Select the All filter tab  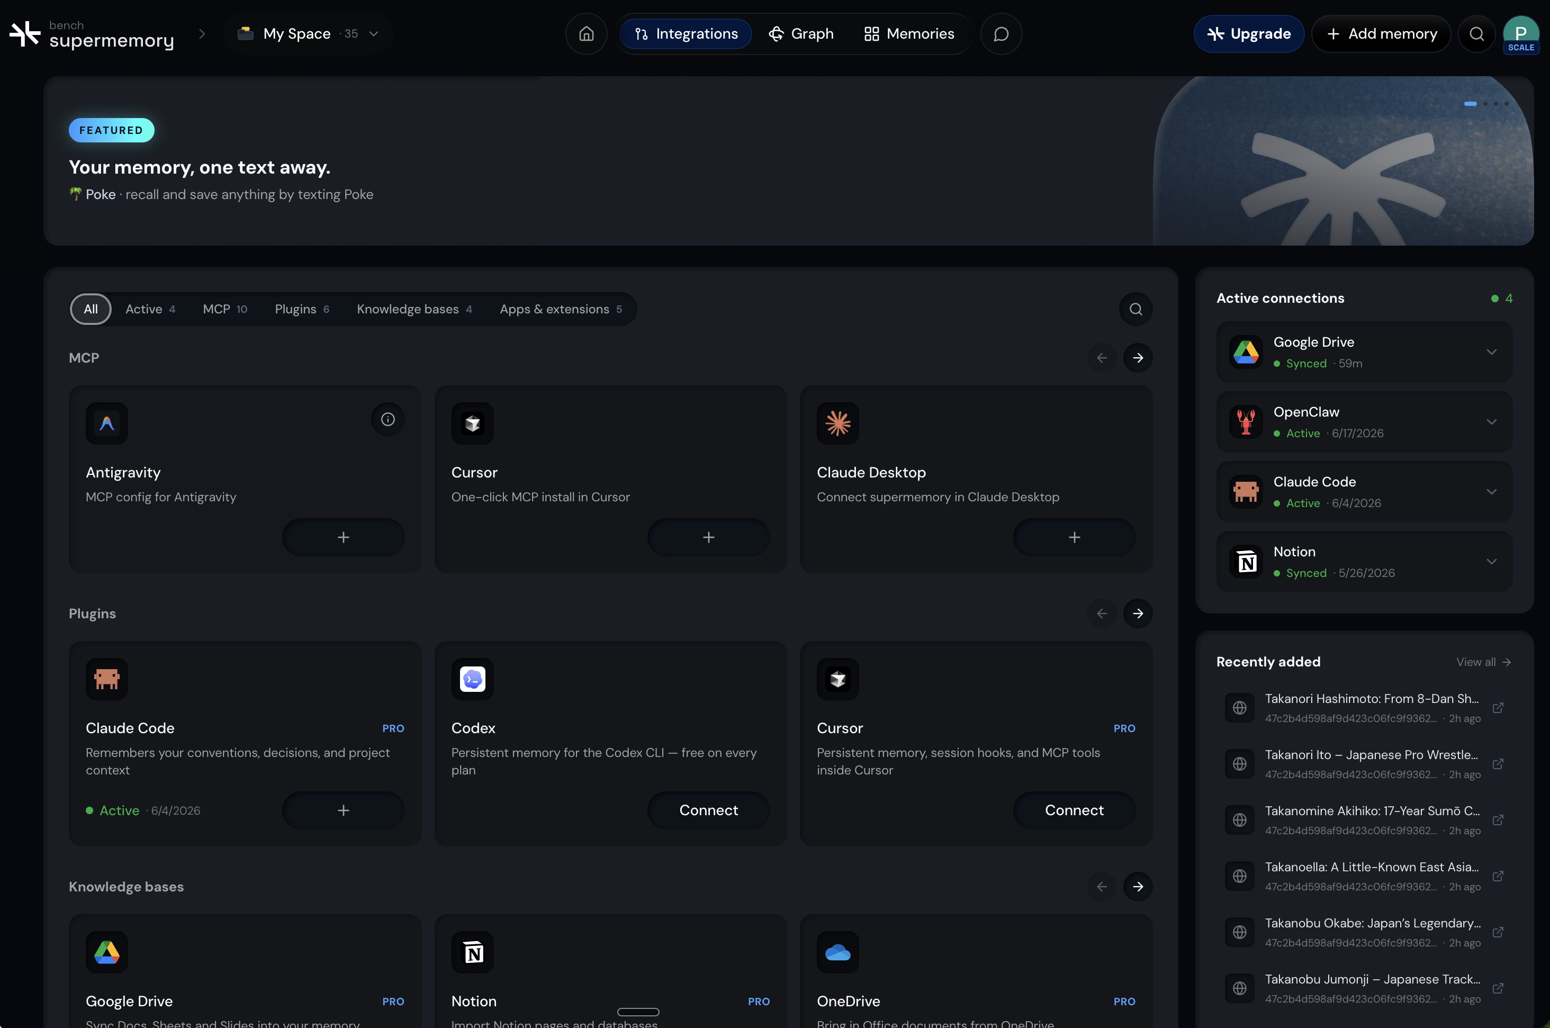tap(91, 309)
